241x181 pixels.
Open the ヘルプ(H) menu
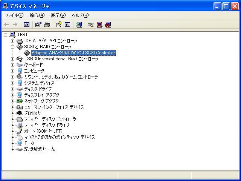pyautogui.click(x=80, y=15)
